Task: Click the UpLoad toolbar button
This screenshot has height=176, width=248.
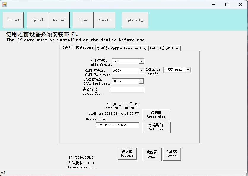Action: [38, 20]
